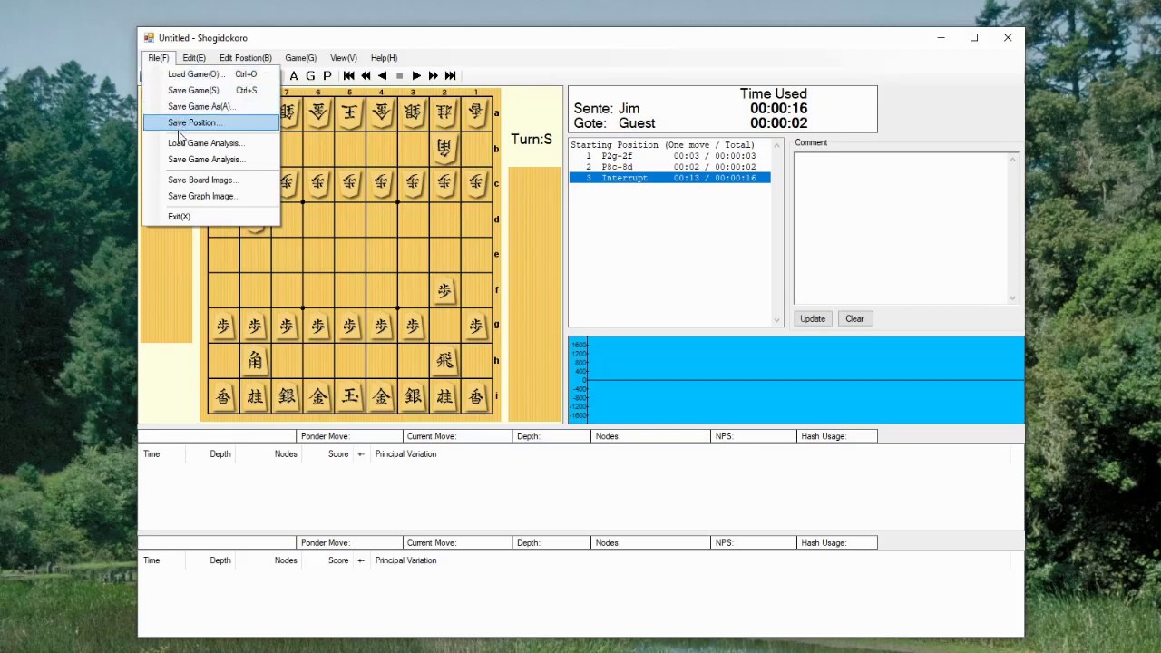
Task: Open the Edit(E) menu
Action: pyautogui.click(x=194, y=58)
